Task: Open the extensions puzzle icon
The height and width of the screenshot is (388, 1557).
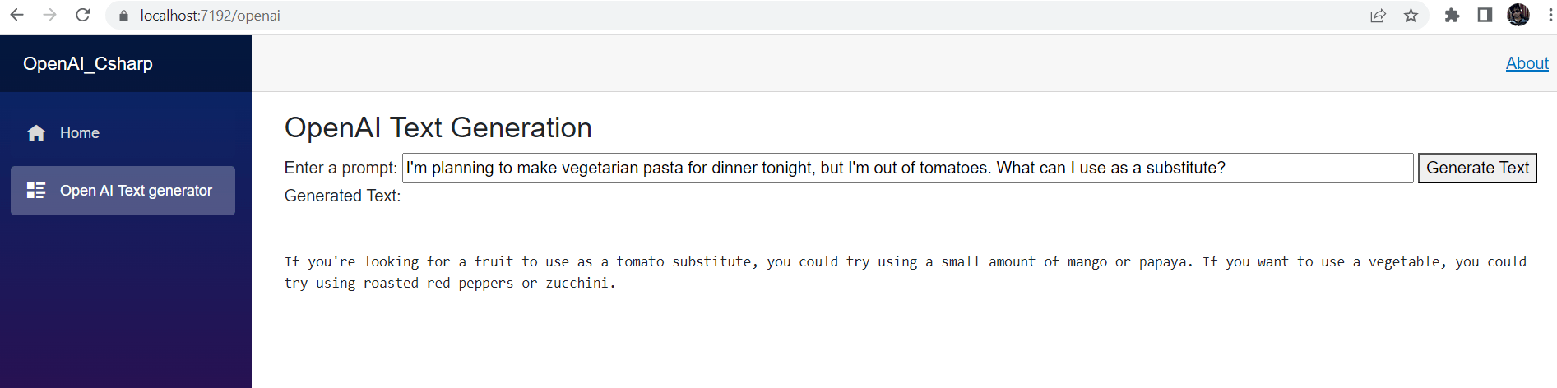Action: [x=1452, y=16]
